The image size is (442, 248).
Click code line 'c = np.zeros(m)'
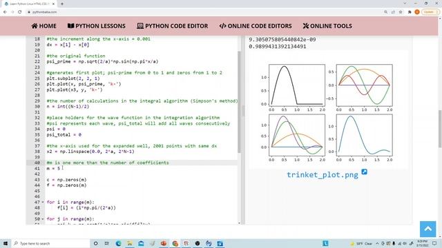[66, 180]
